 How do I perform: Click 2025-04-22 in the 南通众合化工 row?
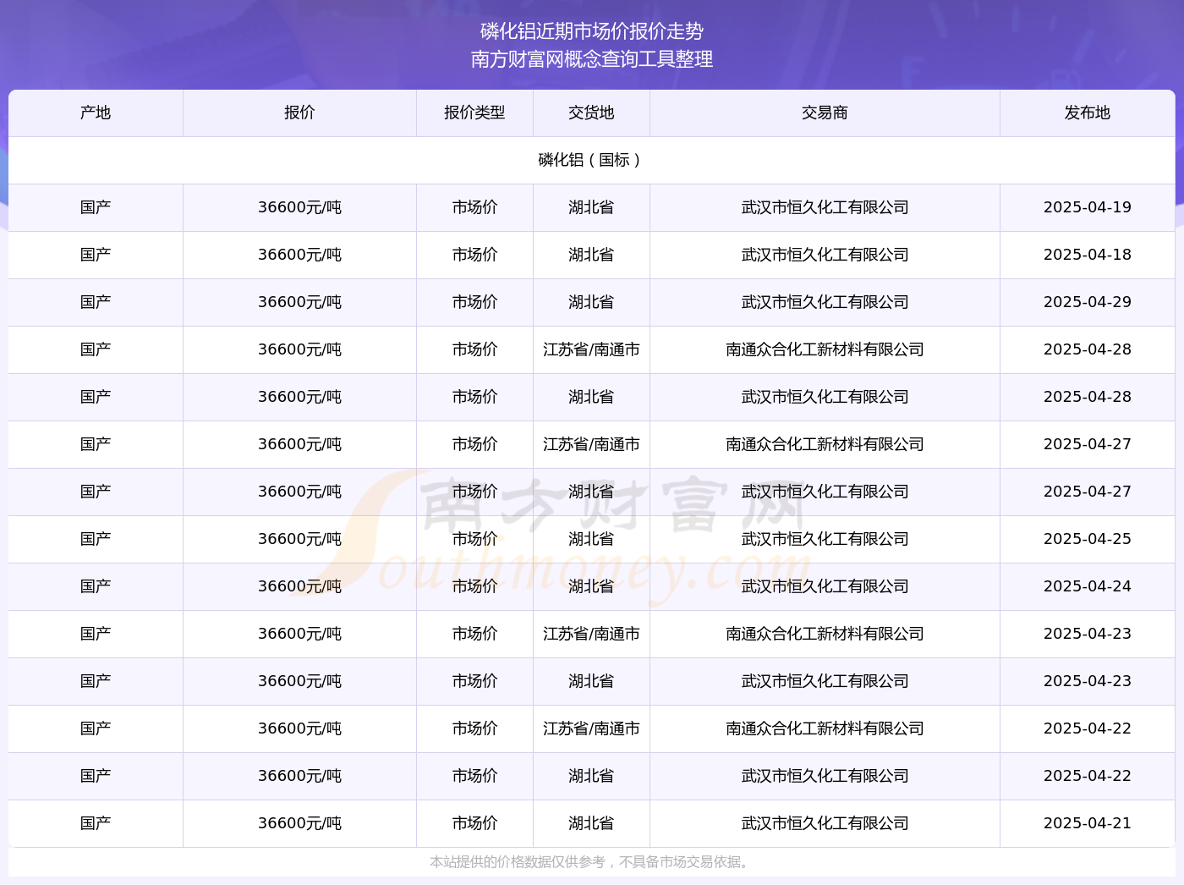pyautogui.click(x=1088, y=728)
